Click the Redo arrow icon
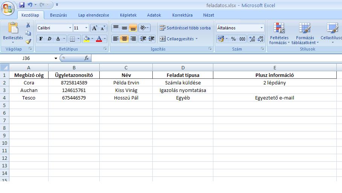The image size is (342, 193). click(x=42, y=5)
